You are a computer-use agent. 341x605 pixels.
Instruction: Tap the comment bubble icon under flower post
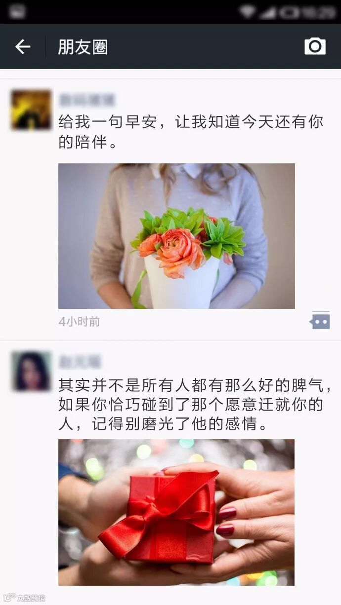[320, 321]
